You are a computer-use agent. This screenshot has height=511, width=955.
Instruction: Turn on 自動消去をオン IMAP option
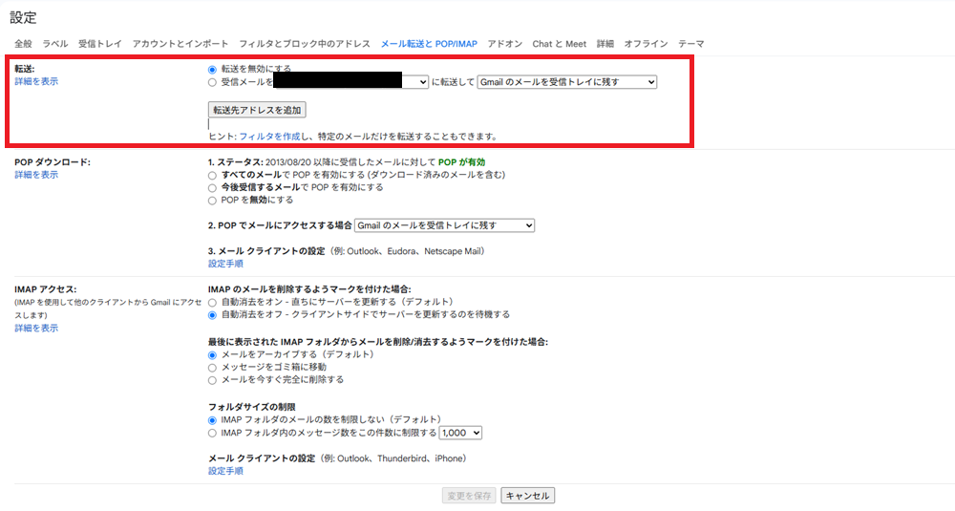(x=212, y=302)
